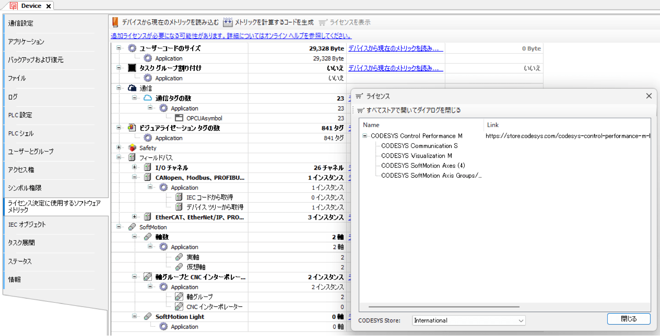This screenshot has width=660, height=336.
Task: Select the ユーザーとグループ sidebar tab
Action: pos(31,152)
